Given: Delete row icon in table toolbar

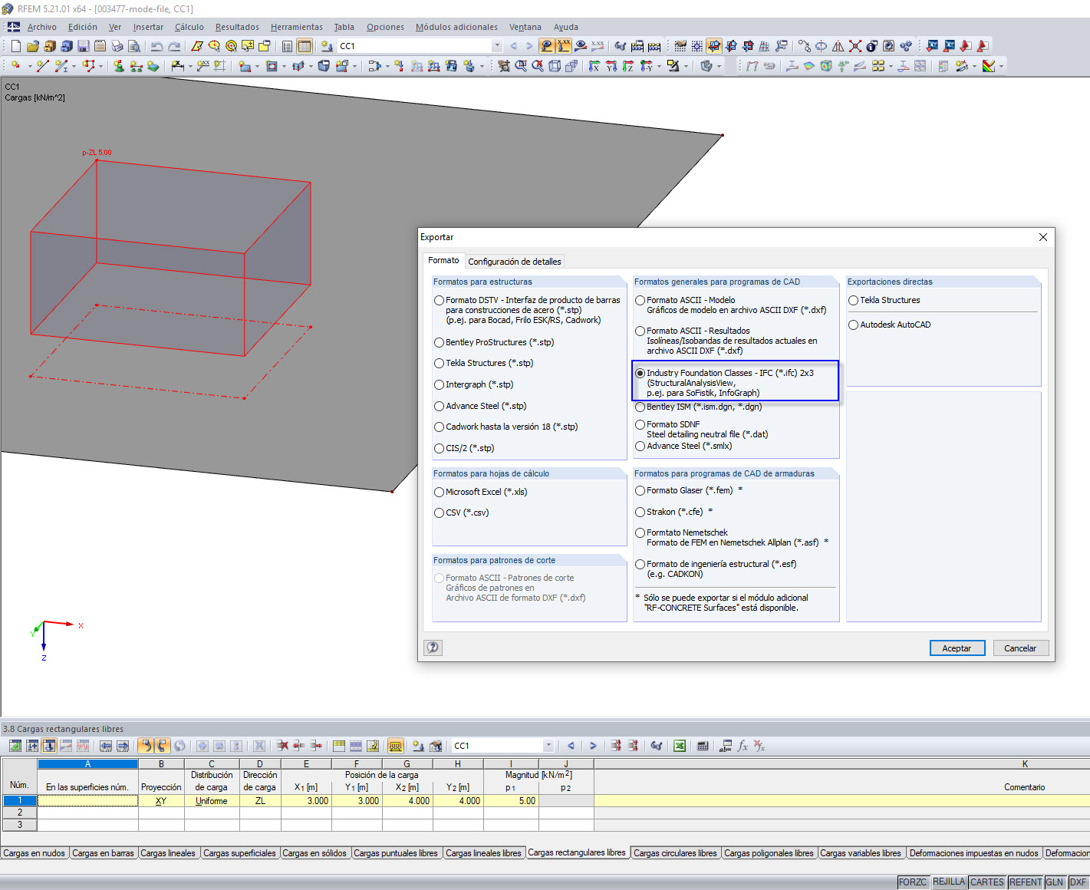Looking at the screenshot, I should pos(282,746).
